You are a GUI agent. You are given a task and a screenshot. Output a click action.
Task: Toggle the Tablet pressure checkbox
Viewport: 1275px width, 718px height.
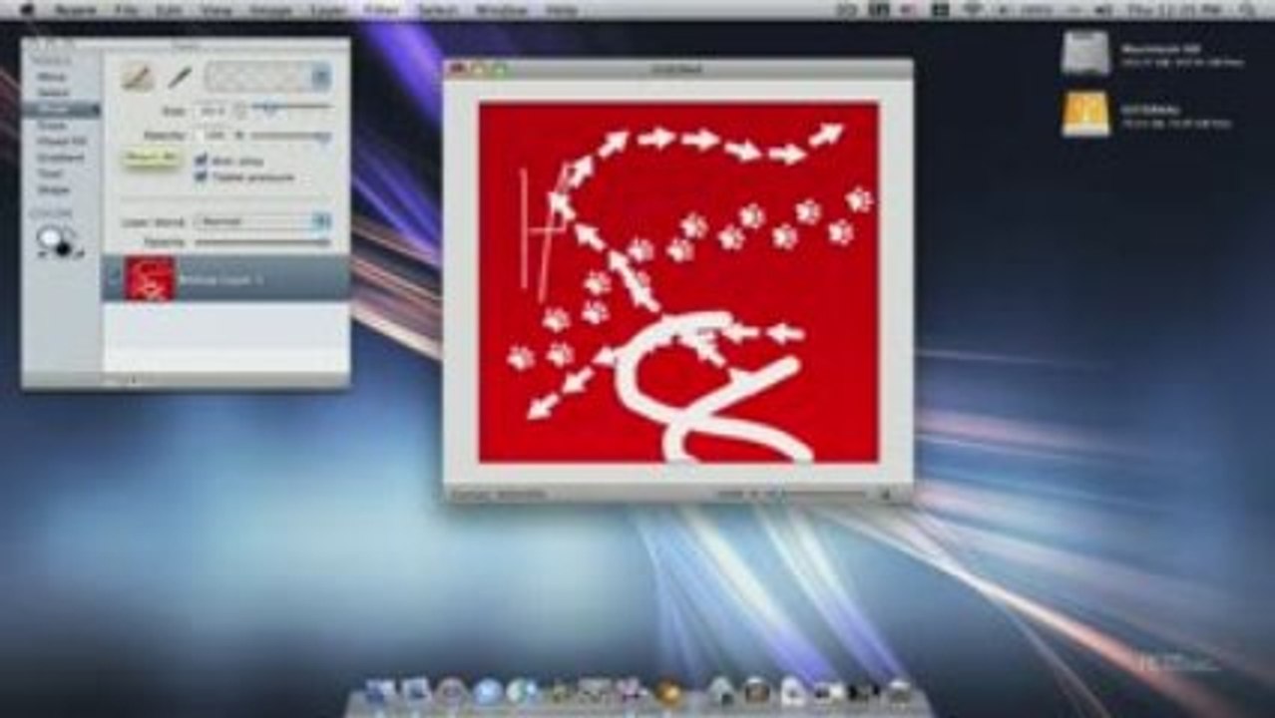[x=202, y=177]
